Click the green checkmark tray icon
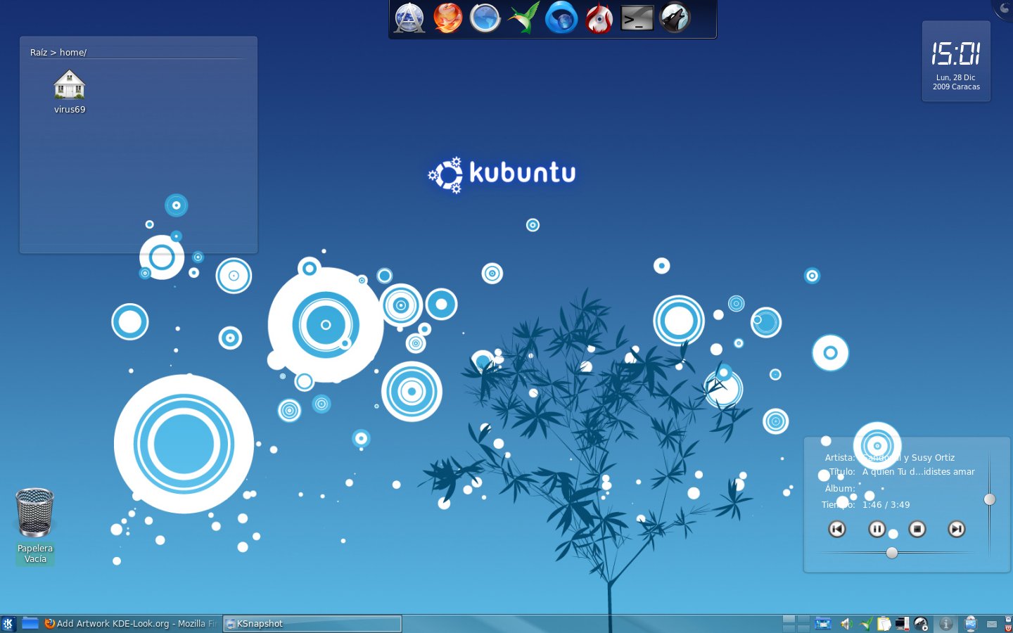 (867, 623)
